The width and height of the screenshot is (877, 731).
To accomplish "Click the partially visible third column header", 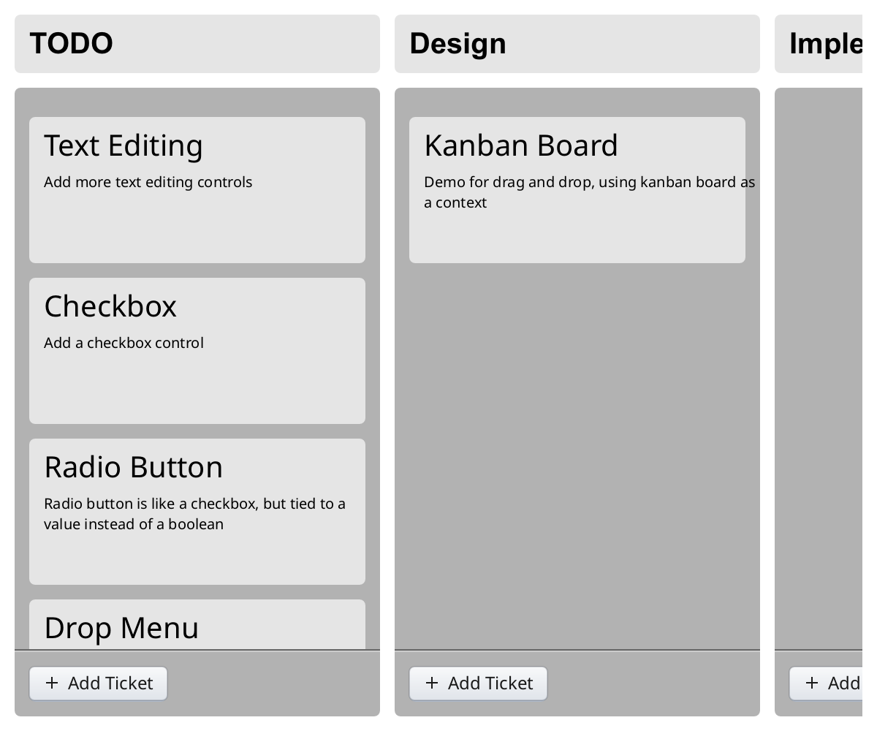I will tap(826, 44).
